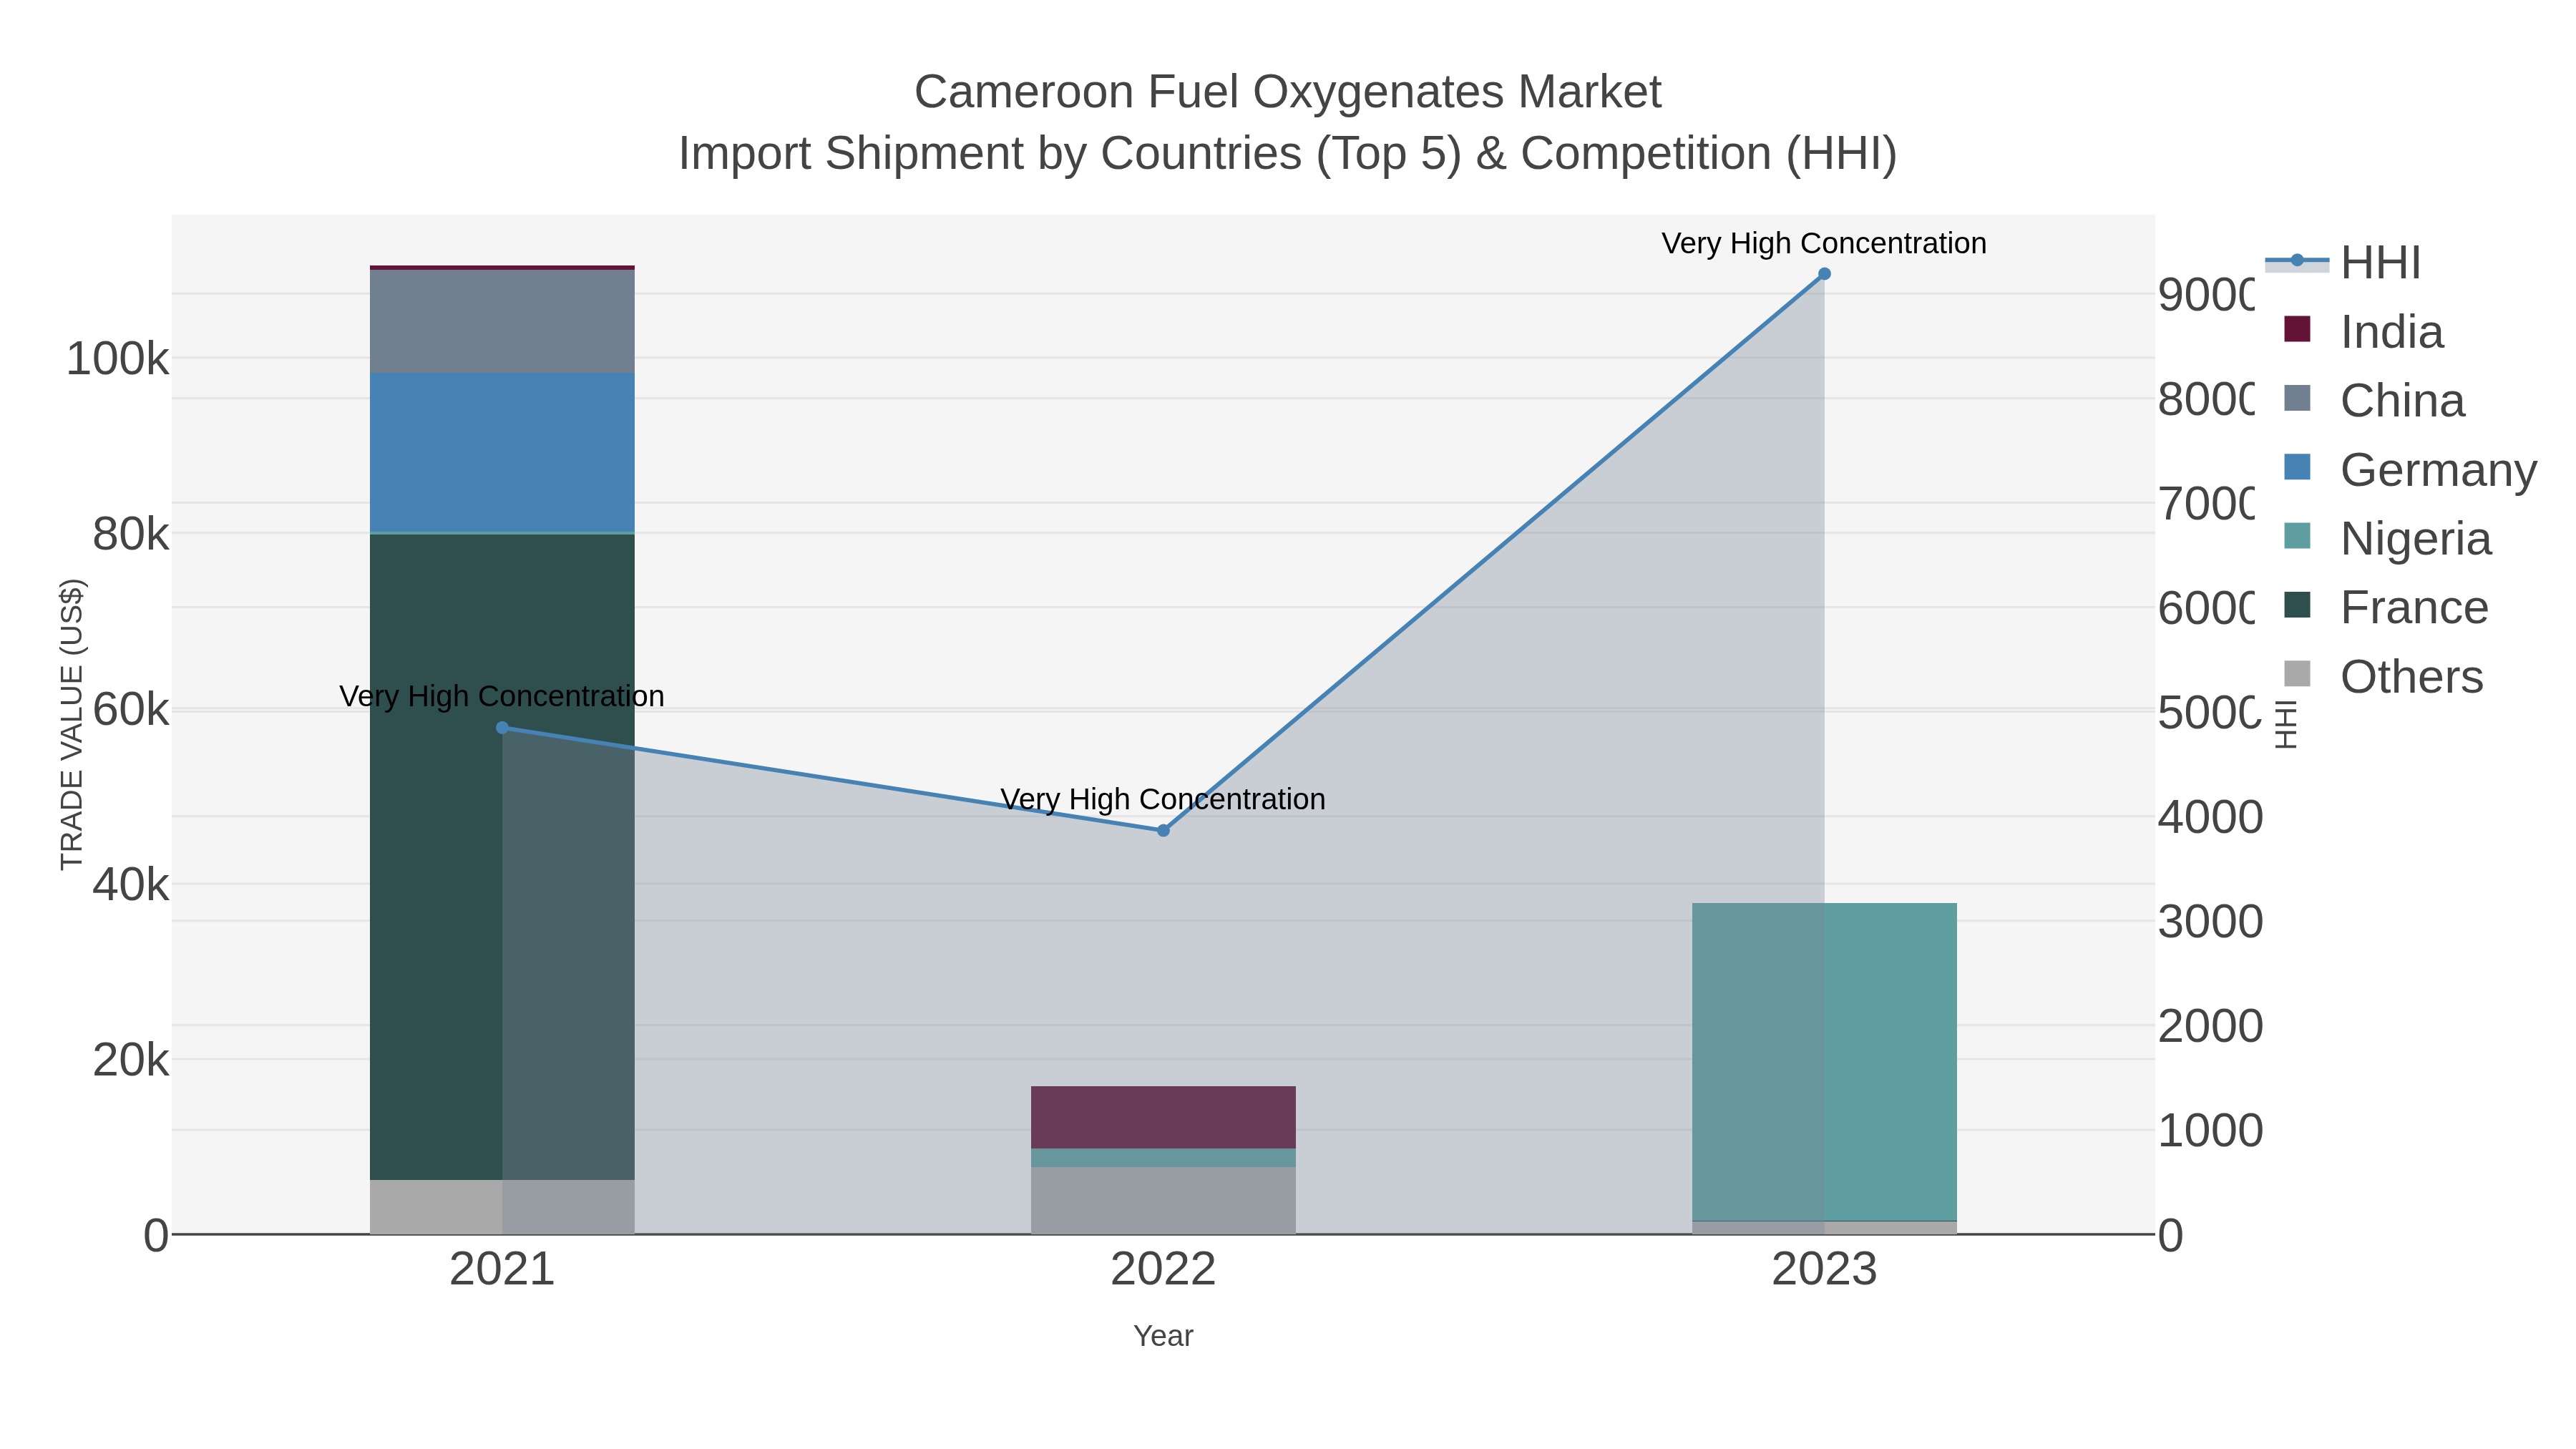Click the 80k trade value axis tick
Screen dimensions: 2576x1449
131,534
